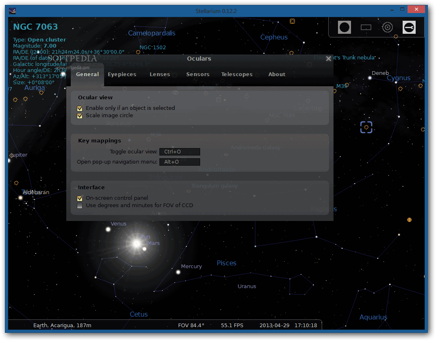Click the orange square marker near Cepheus top
Screen dimensions: 436x341
292,22
